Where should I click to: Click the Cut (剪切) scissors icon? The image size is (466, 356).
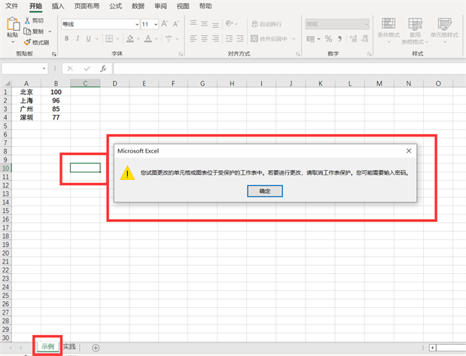pyautogui.click(x=27, y=21)
